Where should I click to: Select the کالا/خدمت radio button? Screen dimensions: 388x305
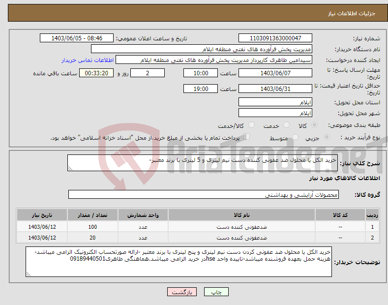[251, 125]
